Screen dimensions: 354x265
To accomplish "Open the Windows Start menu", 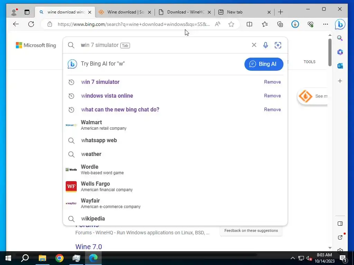I will tap(8, 258).
